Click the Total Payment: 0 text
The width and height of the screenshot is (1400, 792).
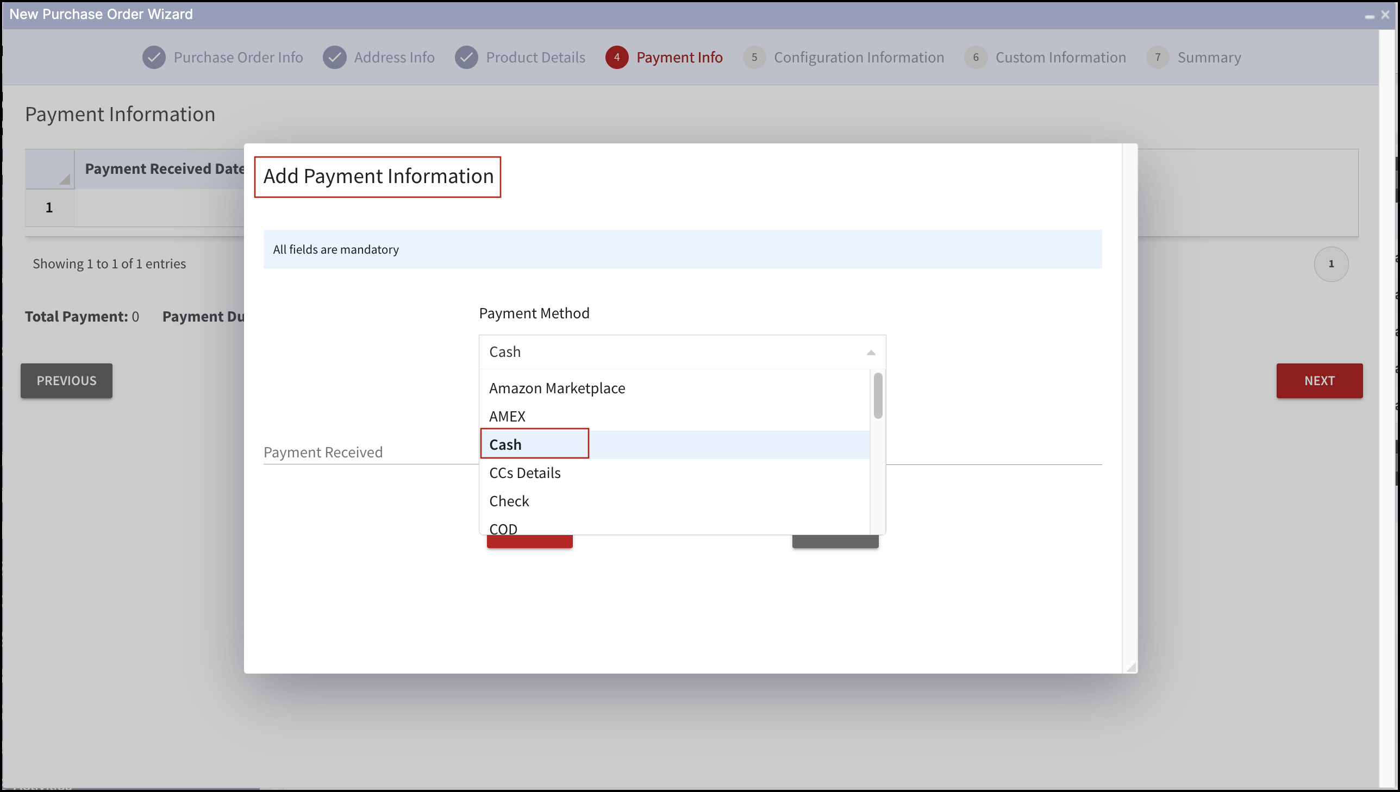click(82, 317)
